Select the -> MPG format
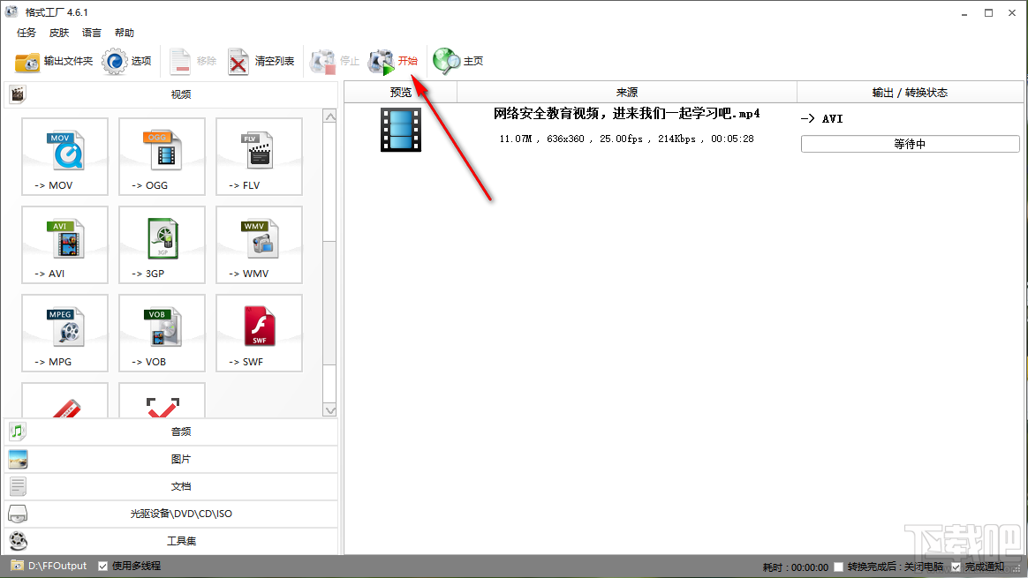This screenshot has width=1028, height=578. tap(64, 333)
